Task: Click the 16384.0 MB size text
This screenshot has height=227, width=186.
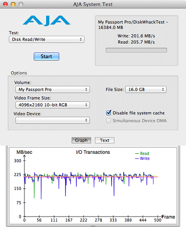Action: (x=111, y=27)
